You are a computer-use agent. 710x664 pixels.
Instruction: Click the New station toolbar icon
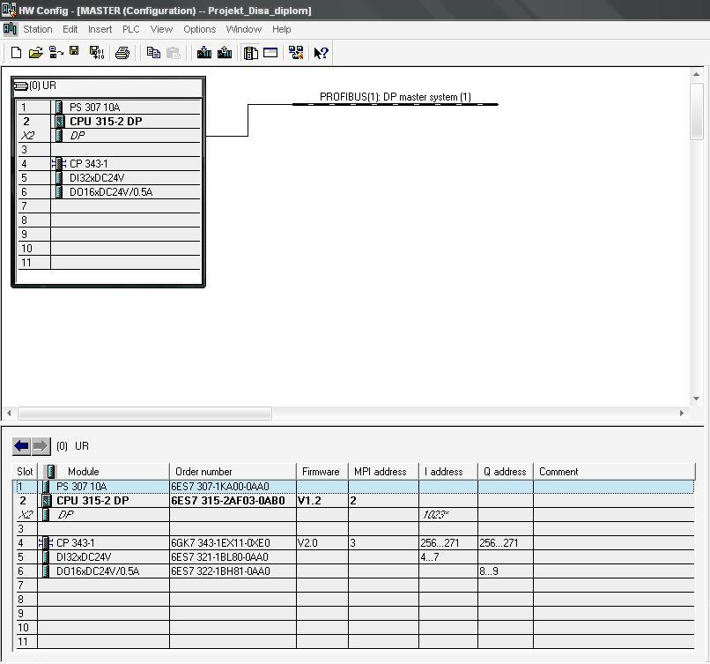(x=16, y=53)
